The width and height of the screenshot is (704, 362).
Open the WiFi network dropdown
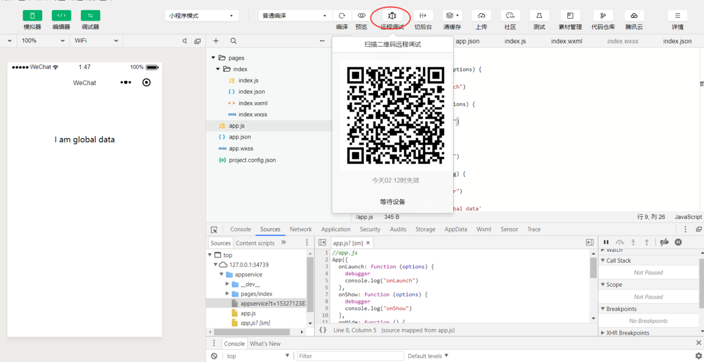coord(97,41)
